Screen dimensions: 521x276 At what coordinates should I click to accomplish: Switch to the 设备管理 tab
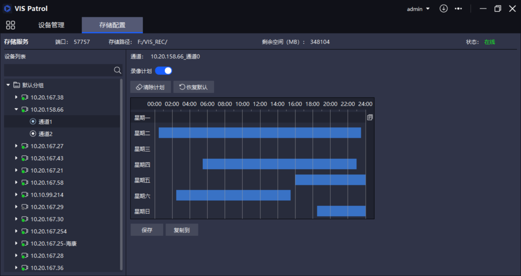click(x=51, y=25)
